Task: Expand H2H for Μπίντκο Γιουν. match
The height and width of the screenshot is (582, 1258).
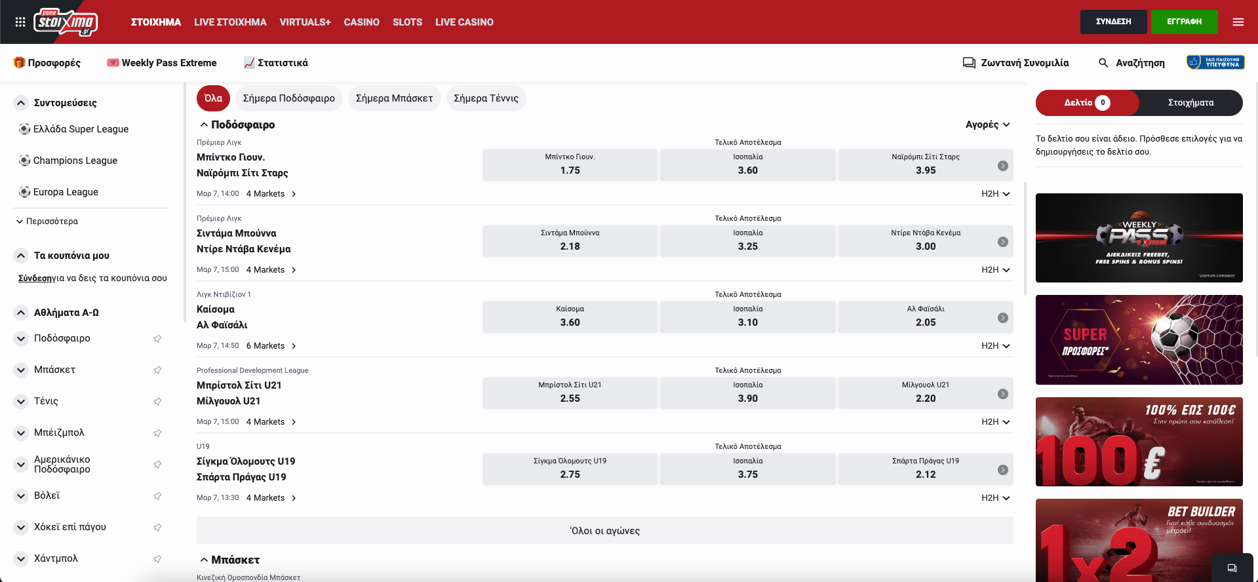Action: [995, 194]
